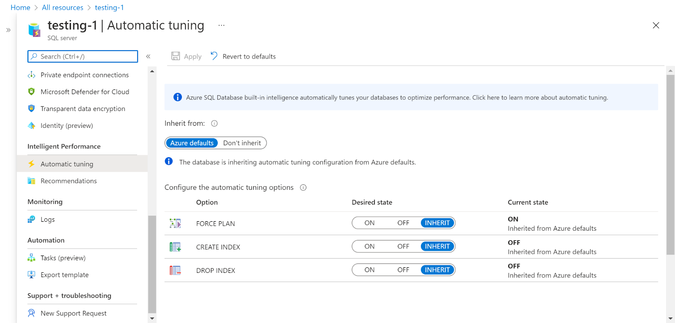Open Microsoft Defender for Cloud shield icon

click(31, 92)
